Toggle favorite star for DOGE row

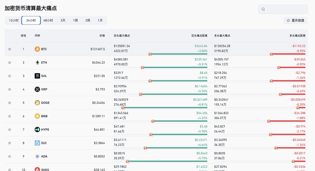pyautogui.click(x=10, y=103)
